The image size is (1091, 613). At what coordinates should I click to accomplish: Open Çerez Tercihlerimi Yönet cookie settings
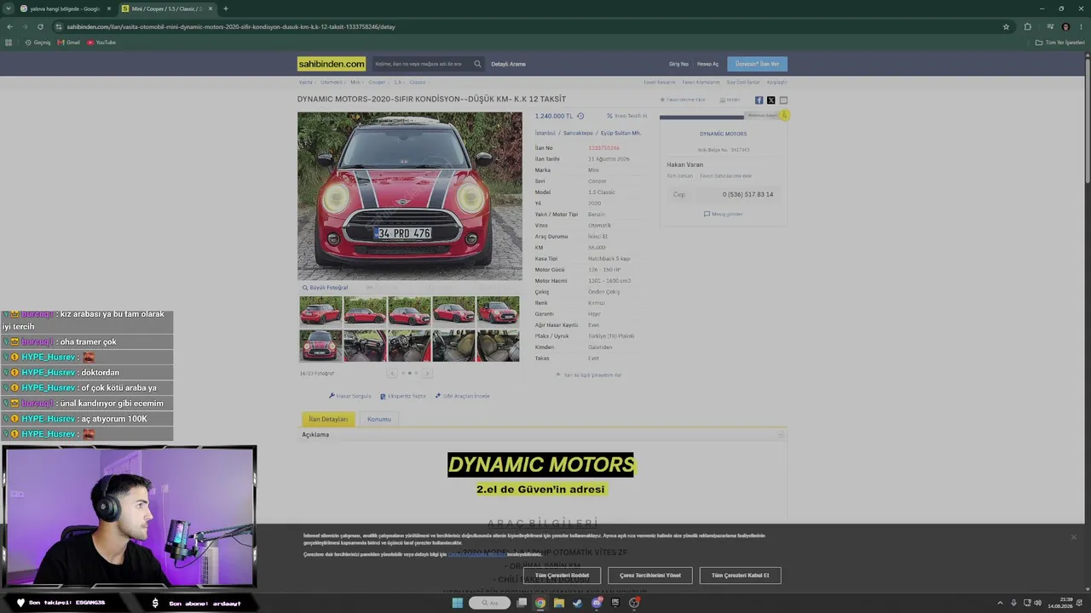tap(650, 576)
